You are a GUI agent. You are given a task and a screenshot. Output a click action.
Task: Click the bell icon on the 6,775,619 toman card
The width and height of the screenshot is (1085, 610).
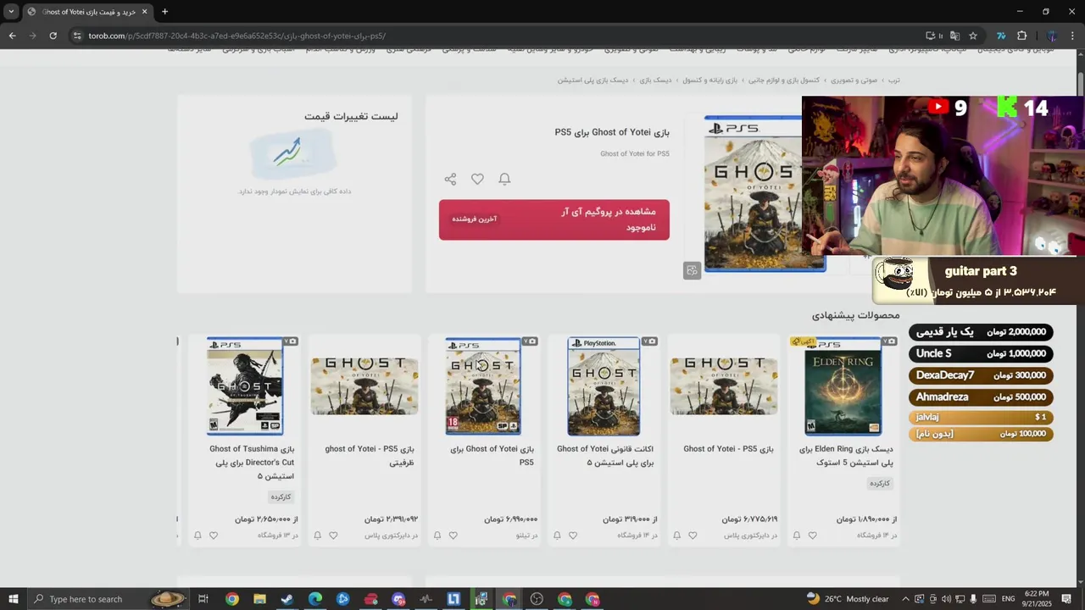676,535
